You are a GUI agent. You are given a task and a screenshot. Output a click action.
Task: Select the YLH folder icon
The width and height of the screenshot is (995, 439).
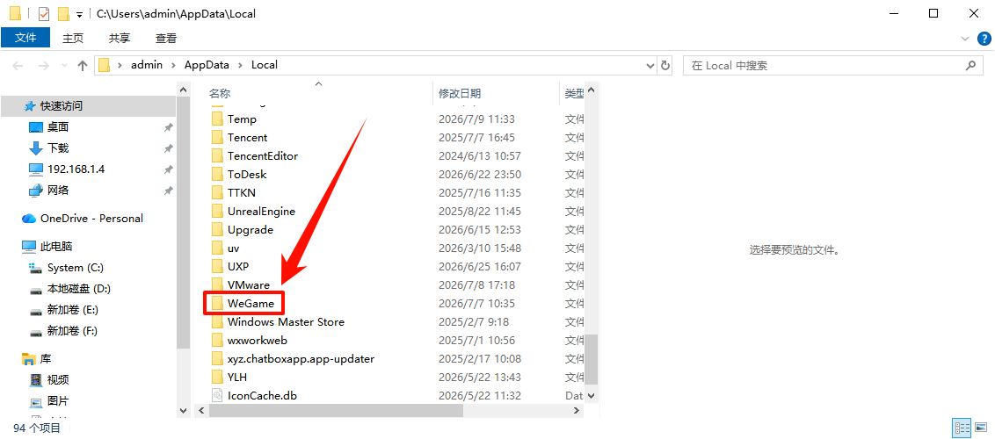[218, 377]
